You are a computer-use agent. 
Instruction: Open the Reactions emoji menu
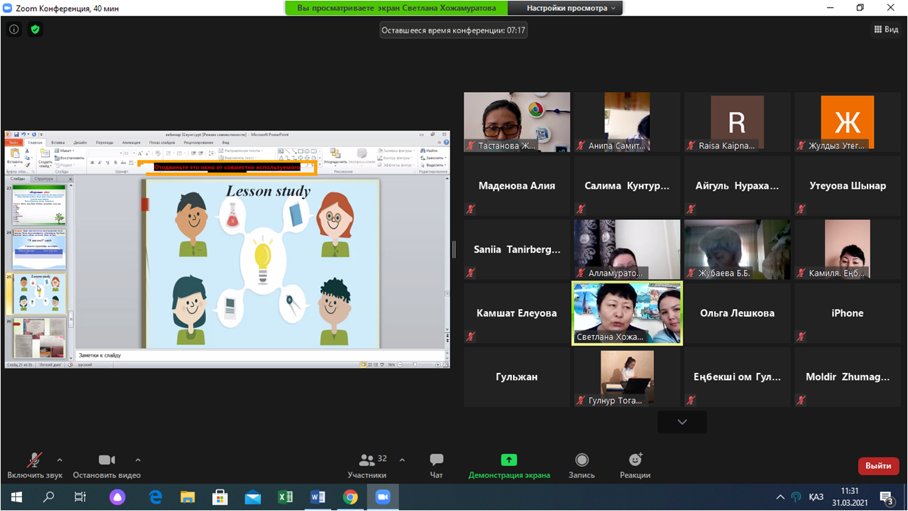coord(635,459)
